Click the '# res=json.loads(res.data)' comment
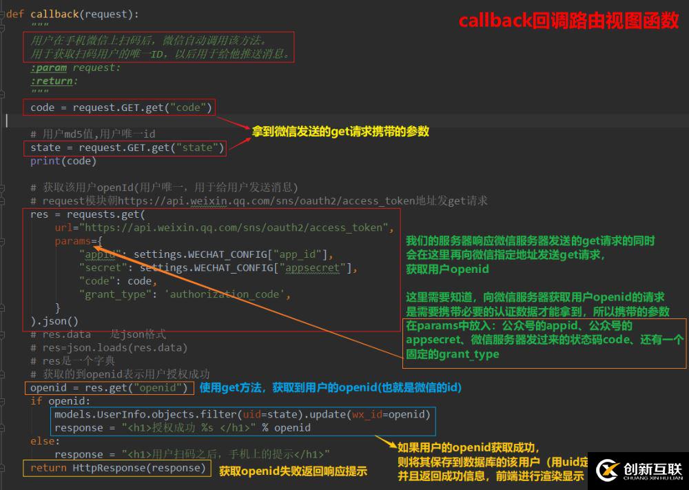The height and width of the screenshot is (490, 689). (109, 348)
